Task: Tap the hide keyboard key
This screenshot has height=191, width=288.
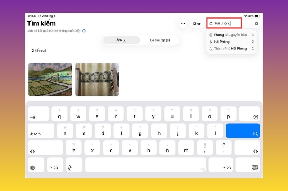Action: coord(248,165)
